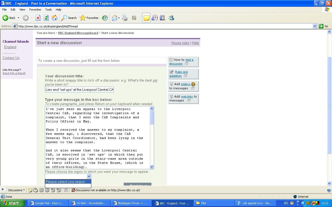Go to the Home page
The image size is (332, 207).
54,18
